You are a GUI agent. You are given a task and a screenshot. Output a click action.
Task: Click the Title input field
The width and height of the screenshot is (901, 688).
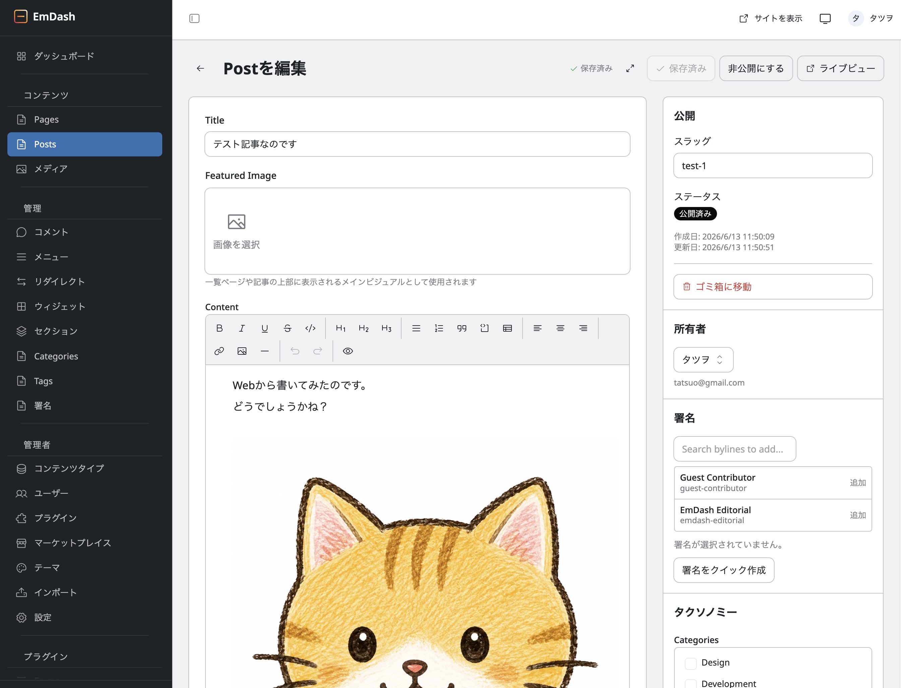tap(417, 144)
